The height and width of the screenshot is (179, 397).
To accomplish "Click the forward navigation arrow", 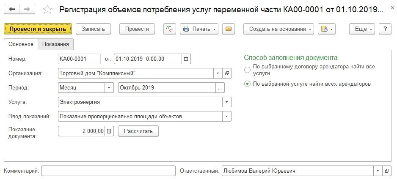I will point(27,9).
